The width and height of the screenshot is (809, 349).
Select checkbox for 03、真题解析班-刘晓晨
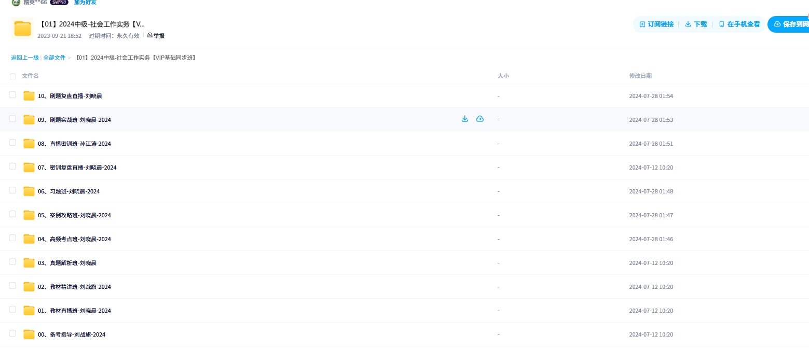(13, 262)
